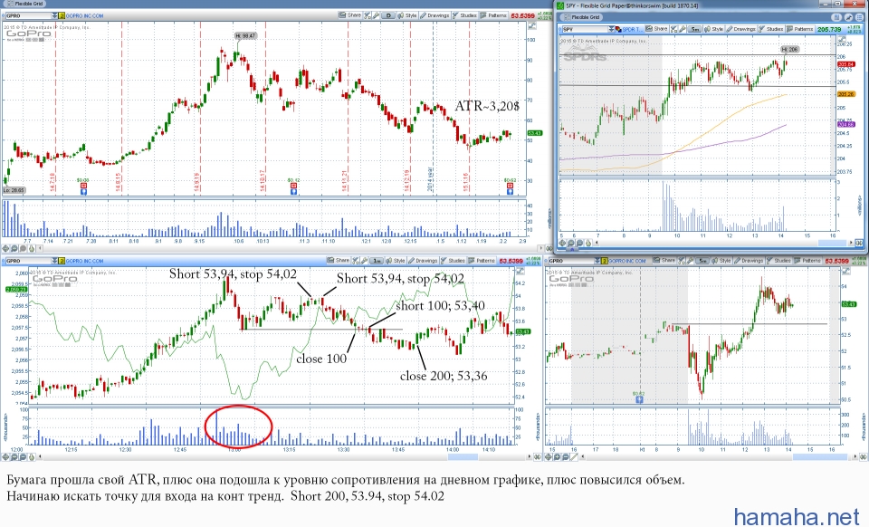Screen dimensions: 869x527
Task: Open Studies menu in 1m GPRO chart
Action: [x=454, y=261]
